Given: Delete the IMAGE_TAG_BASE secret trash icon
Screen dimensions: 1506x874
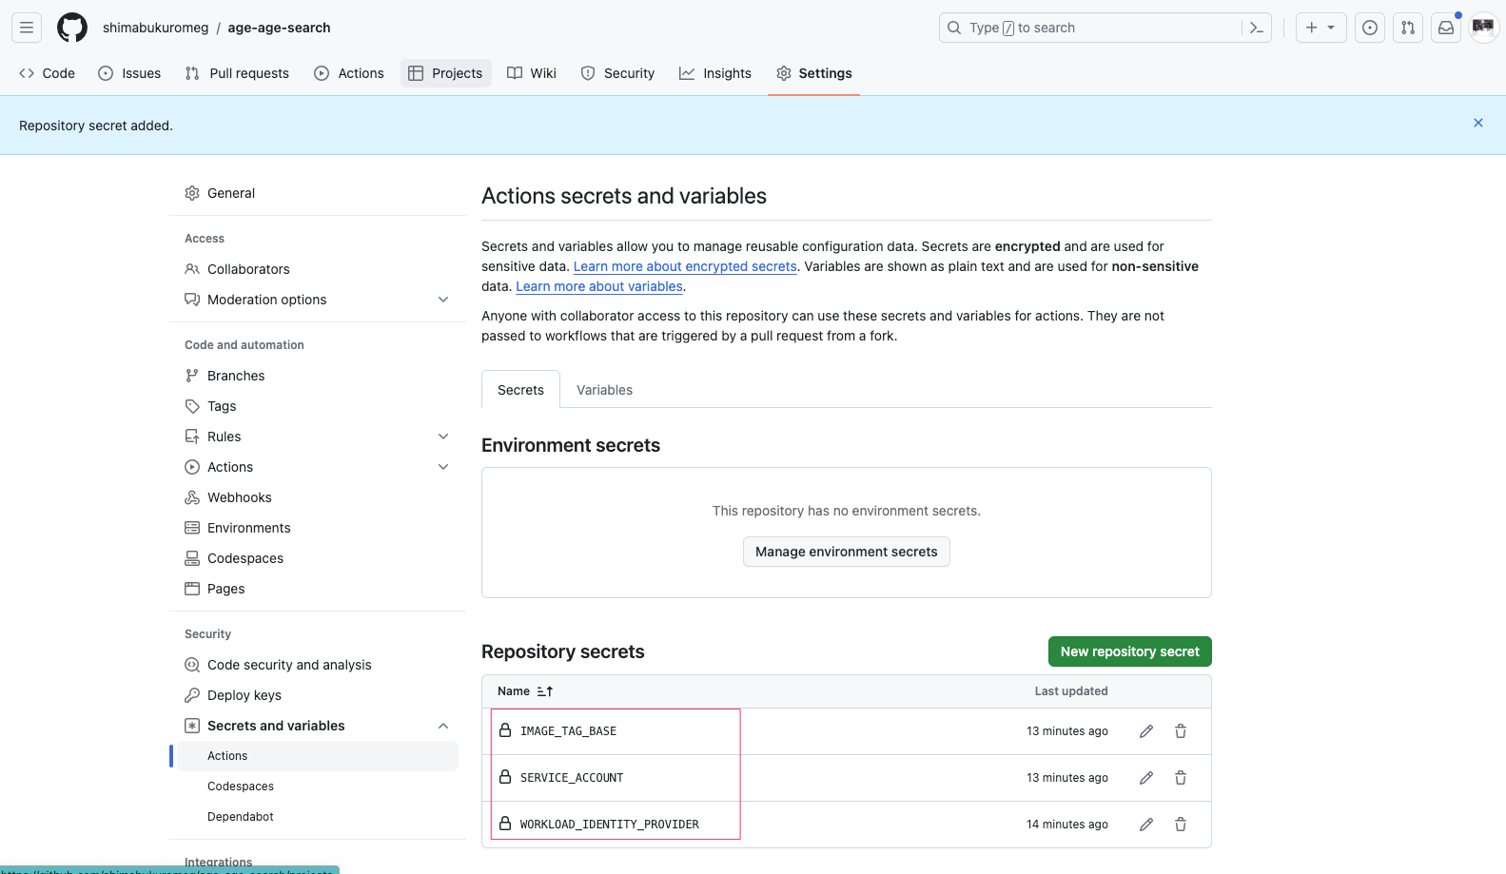Looking at the screenshot, I should point(1181,731).
